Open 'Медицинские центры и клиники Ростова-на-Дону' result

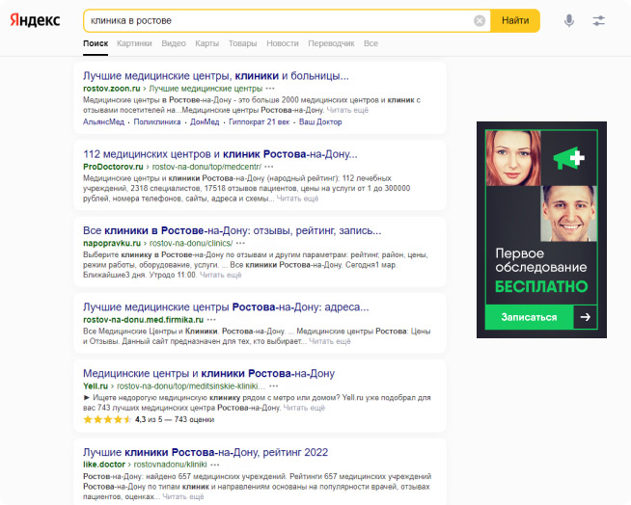208,374
